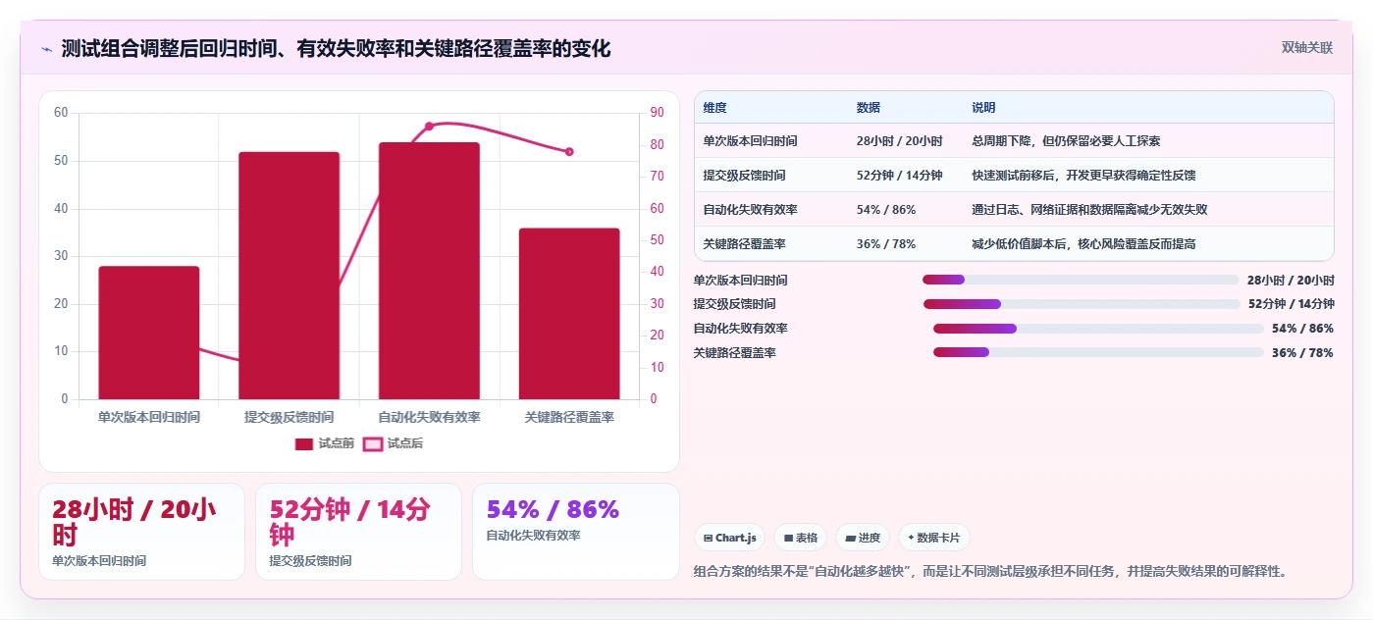Open the 52分钟 / 14分钟 data card
This screenshot has height=620, width=1373.
pyautogui.click(x=358, y=532)
